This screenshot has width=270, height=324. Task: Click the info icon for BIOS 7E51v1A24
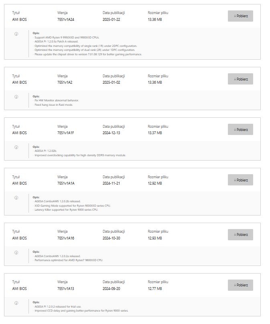pyautogui.click(x=16, y=34)
